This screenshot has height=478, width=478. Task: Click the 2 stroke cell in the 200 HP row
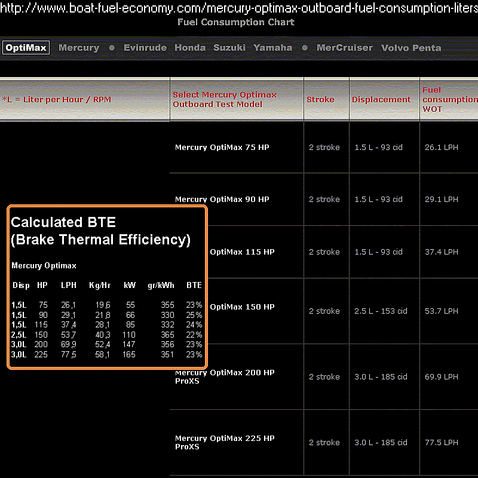tap(324, 377)
